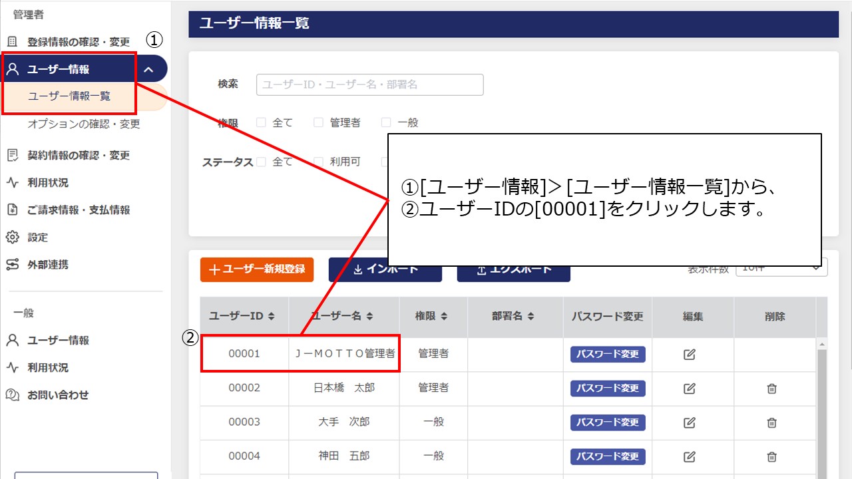Click the 検索 search input field

[x=369, y=84]
